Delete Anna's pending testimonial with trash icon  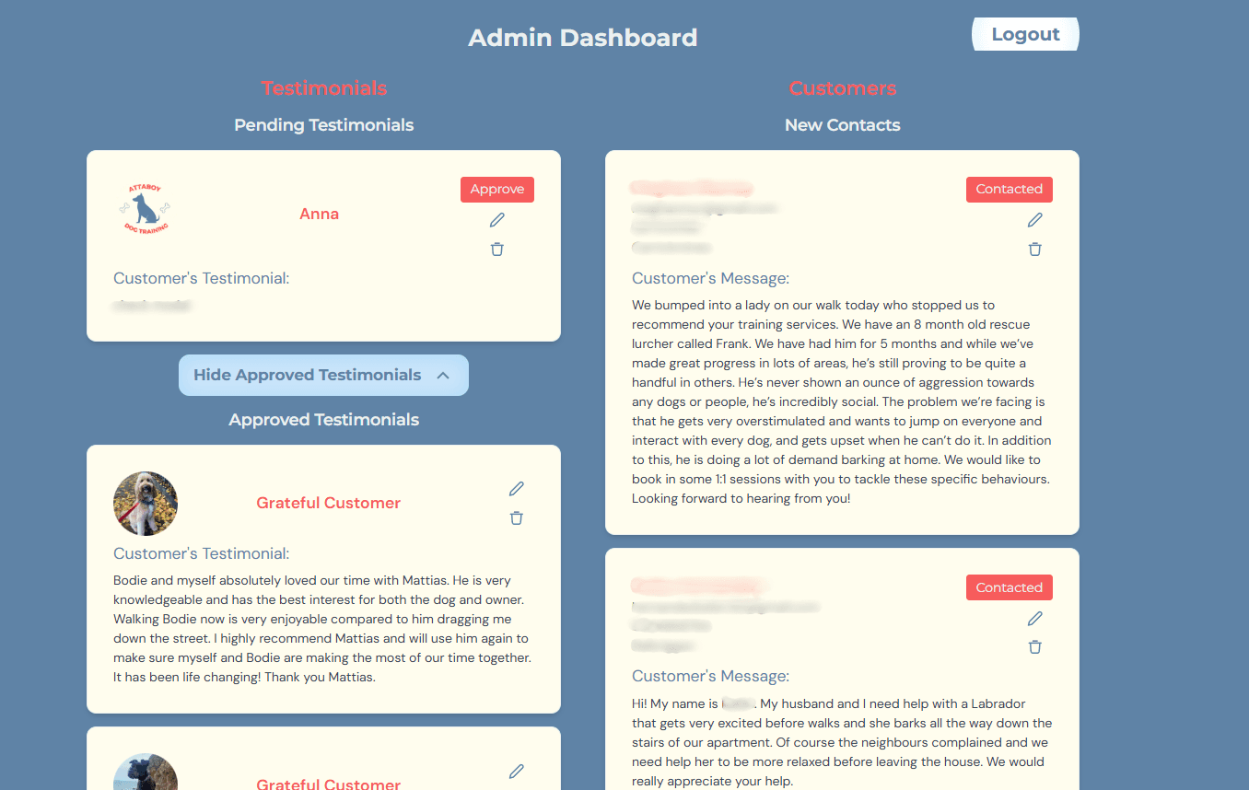[x=497, y=249]
